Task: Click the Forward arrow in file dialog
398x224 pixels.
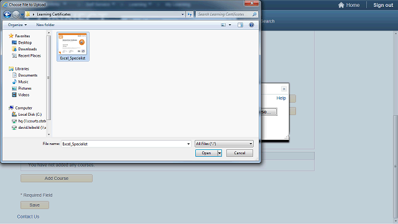Action: pos(16,14)
